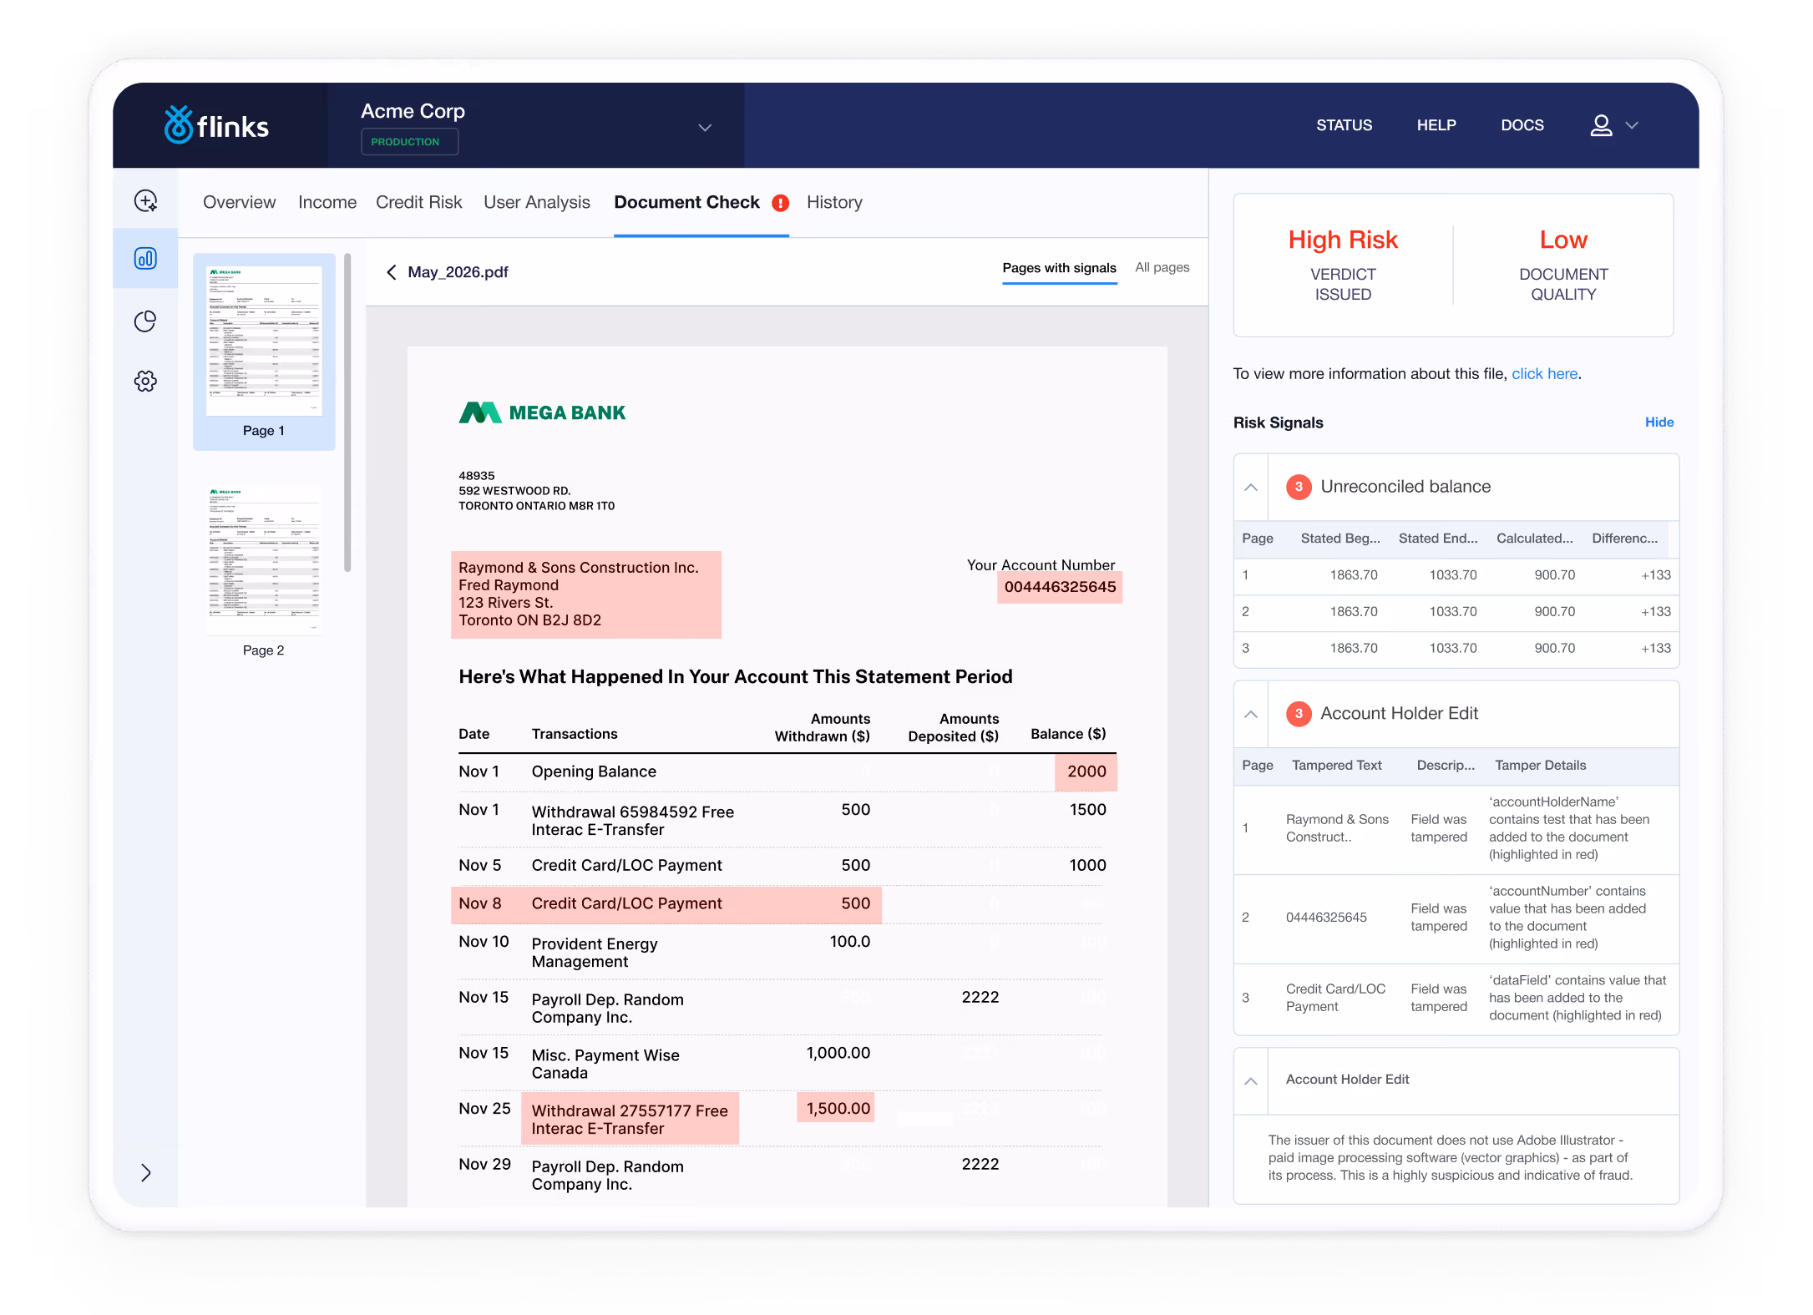This screenshot has width=1813, height=1315.
Task: Go back using arrow beside May_2026.pdf
Action: [391, 272]
